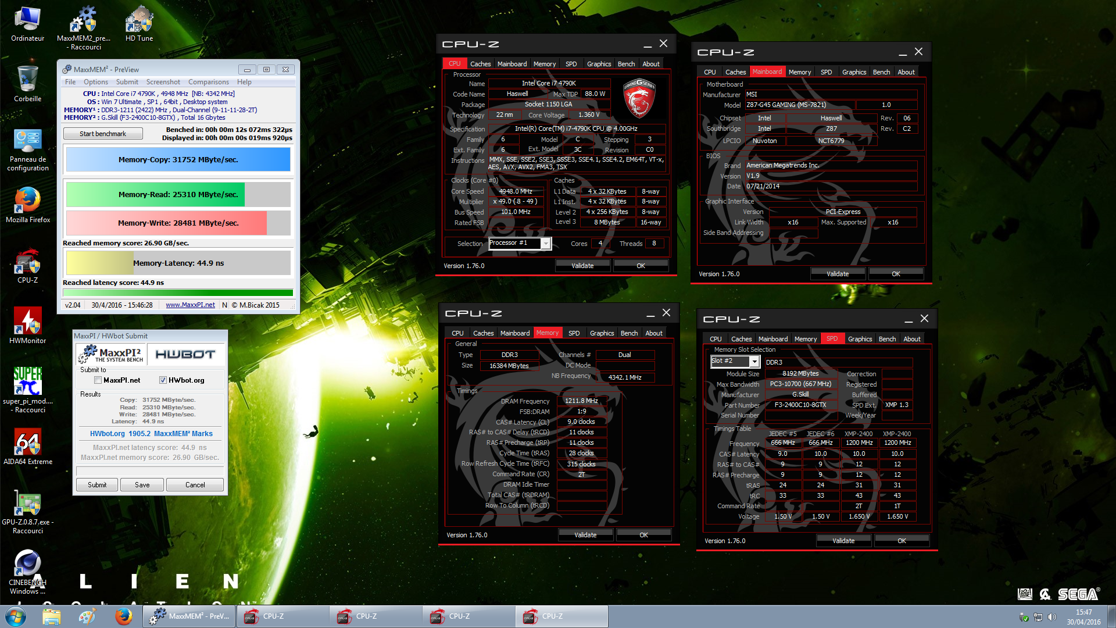Click the PC3-10700 (667 MHz) bandwidth value
1116x628 pixels.
click(800, 384)
